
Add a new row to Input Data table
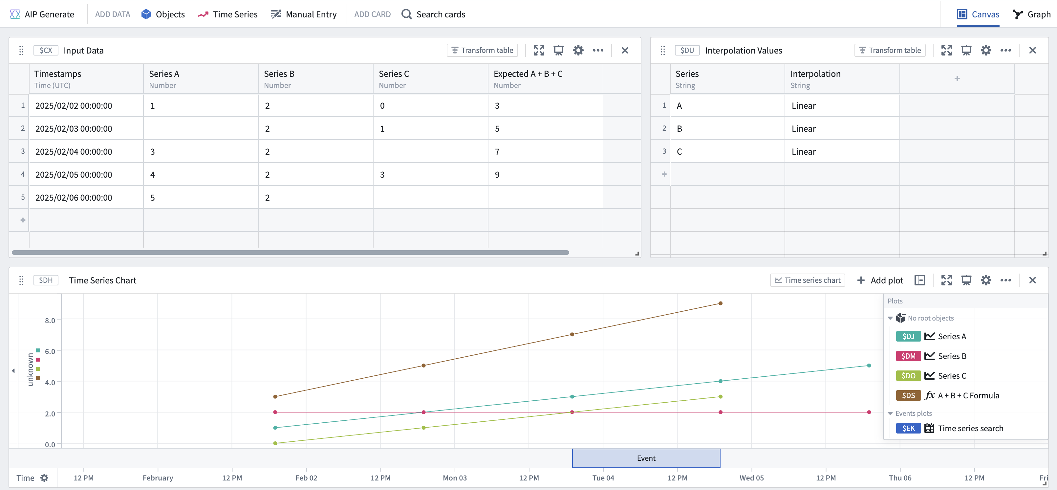point(23,220)
